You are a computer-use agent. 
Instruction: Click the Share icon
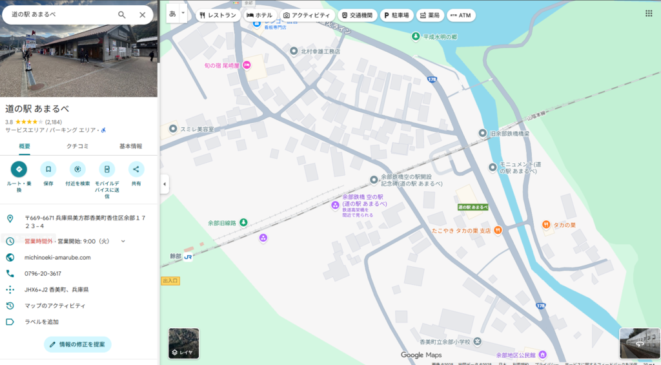[x=136, y=169]
